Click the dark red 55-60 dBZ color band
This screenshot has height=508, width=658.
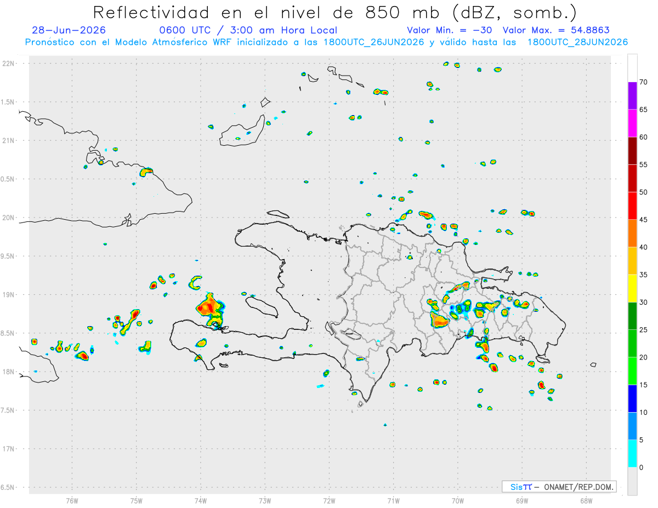(632, 151)
